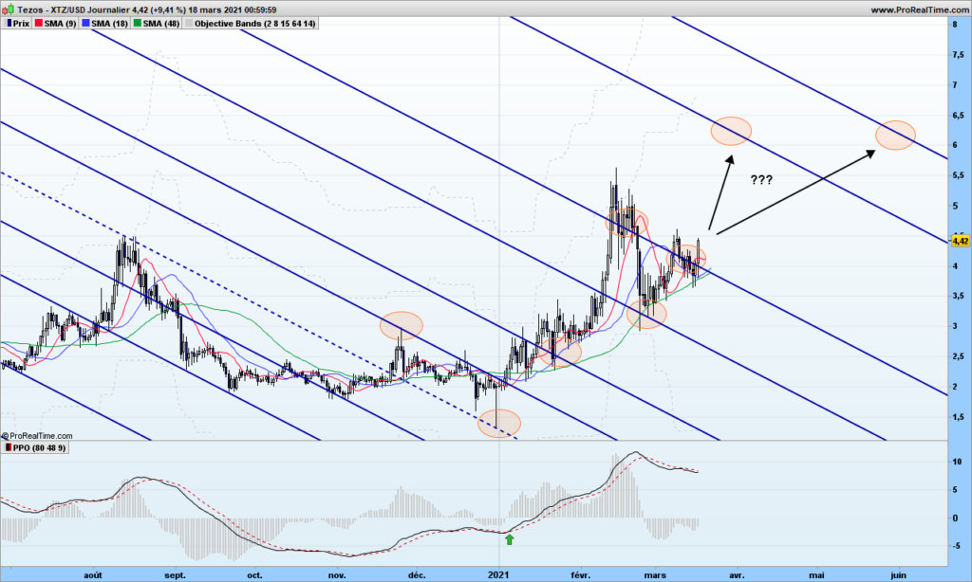
Task: Click the '10' label on the PPO axis
Action: click(957, 462)
